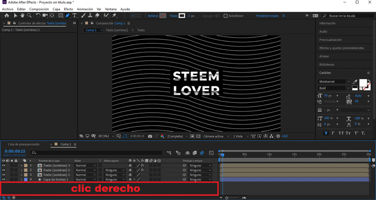The width and height of the screenshot is (376, 200).
Task: Toggle visibility of Texto (sombras) 3 layer
Action: point(4,165)
